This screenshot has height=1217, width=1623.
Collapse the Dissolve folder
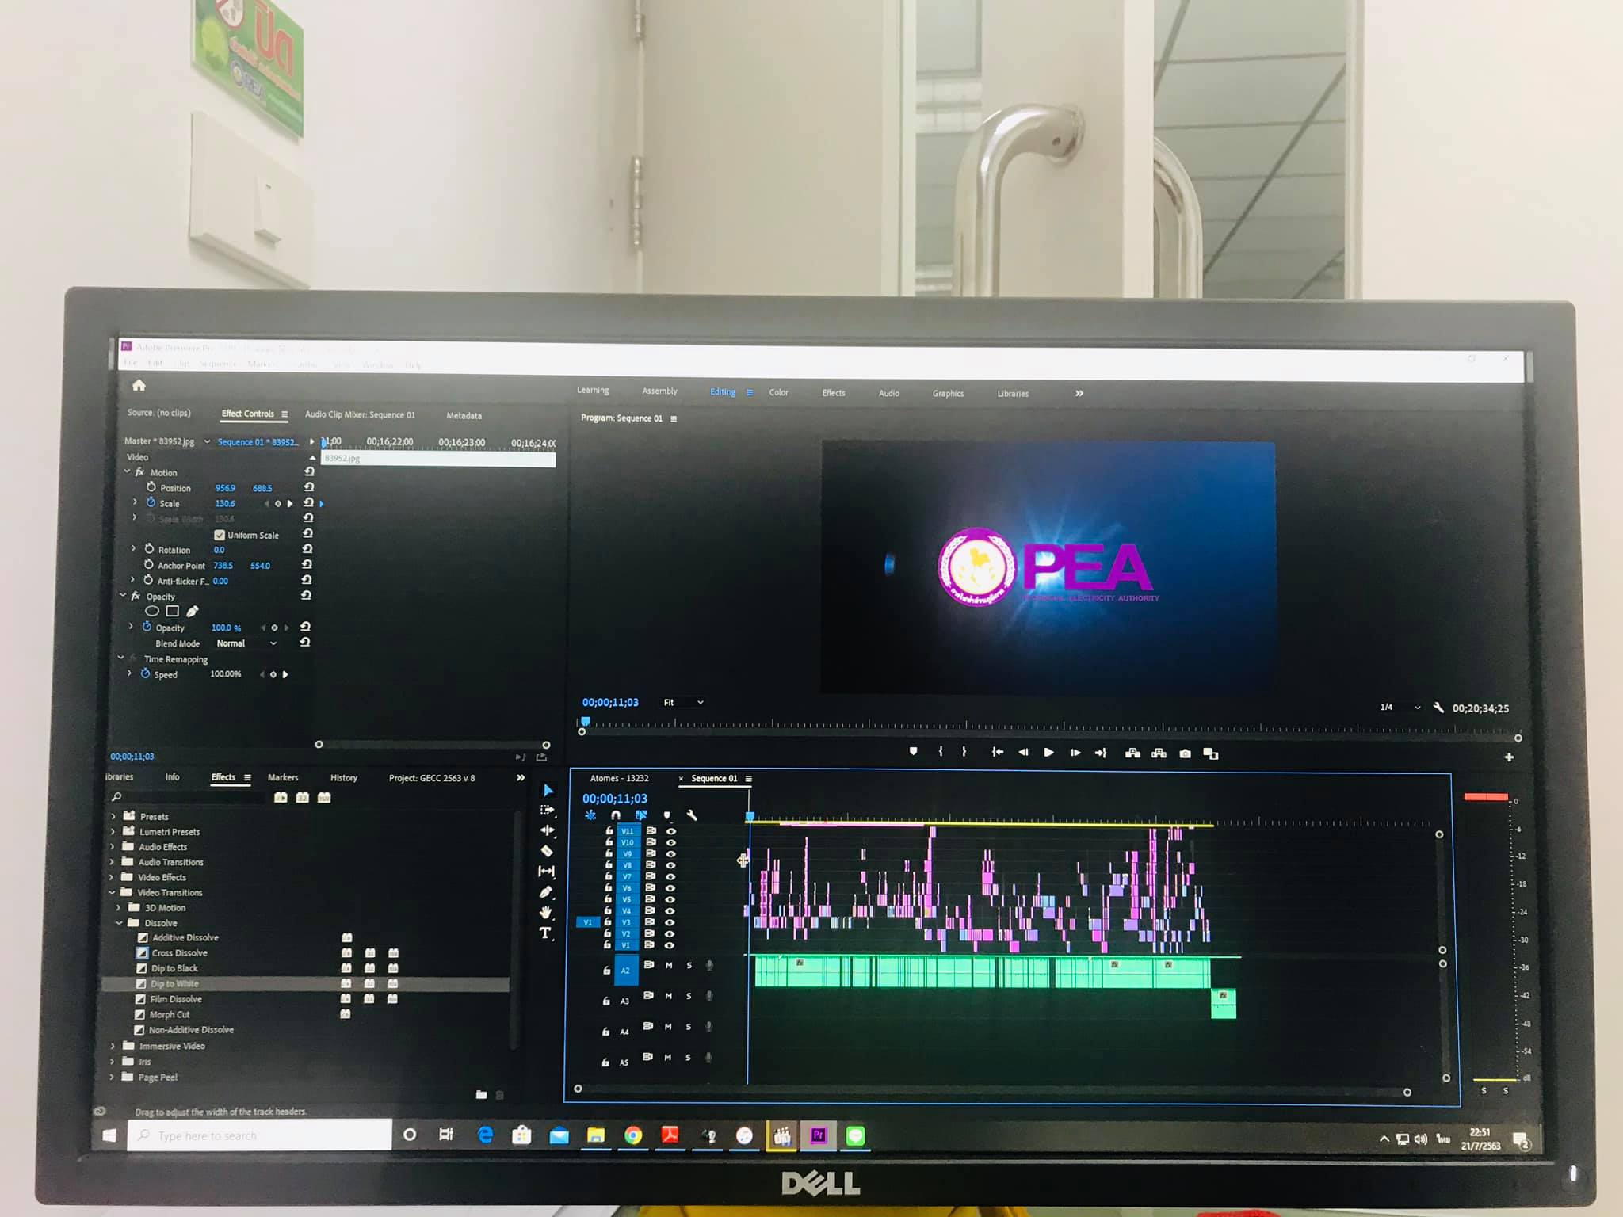click(119, 923)
